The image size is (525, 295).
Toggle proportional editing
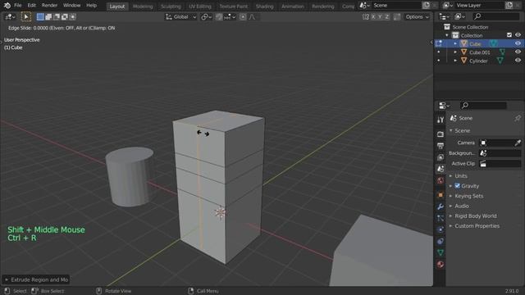(x=243, y=16)
